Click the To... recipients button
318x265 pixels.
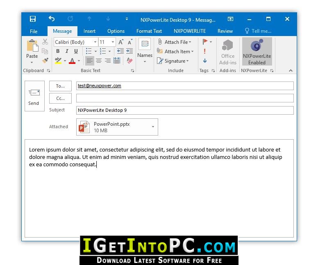[x=60, y=86]
